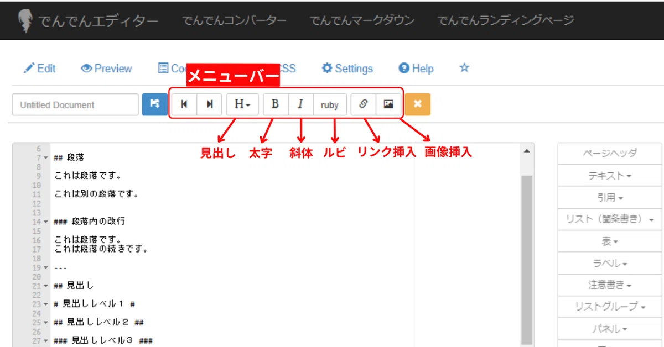Click the orange X clear button
The height and width of the screenshot is (347, 664).
pyautogui.click(x=418, y=104)
